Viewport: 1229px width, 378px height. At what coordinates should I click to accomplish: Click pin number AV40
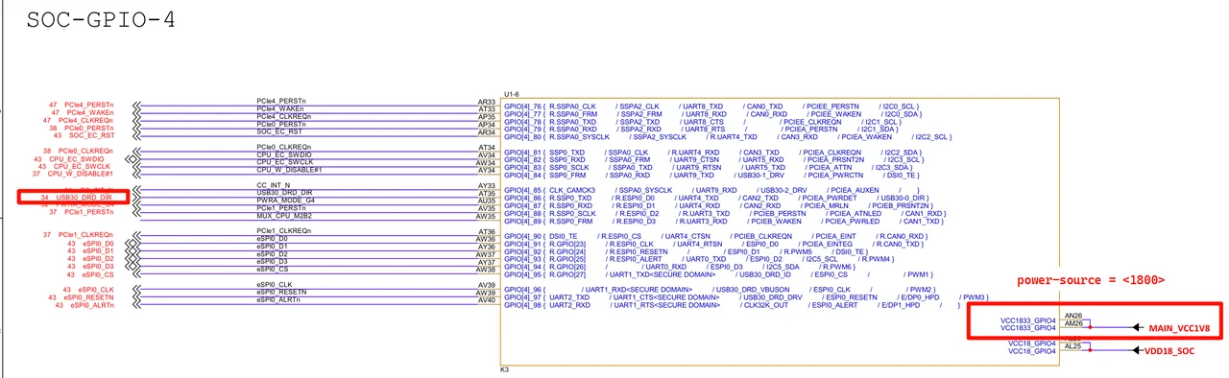tap(487, 300)
